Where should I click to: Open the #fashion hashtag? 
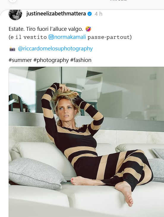pos(81,60)
